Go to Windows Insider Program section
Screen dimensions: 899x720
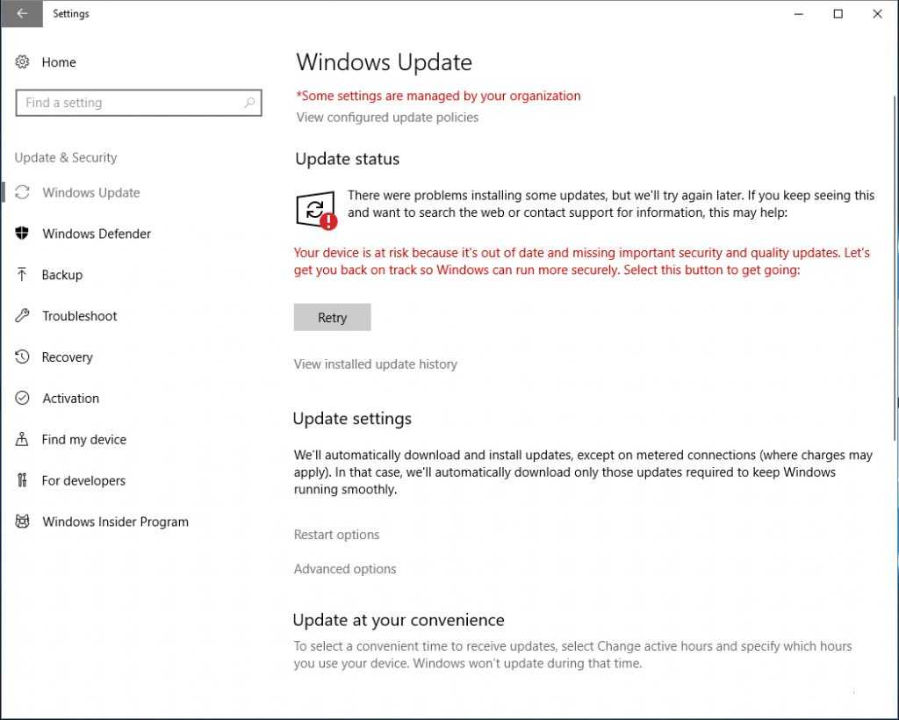(x=115, y=522)
